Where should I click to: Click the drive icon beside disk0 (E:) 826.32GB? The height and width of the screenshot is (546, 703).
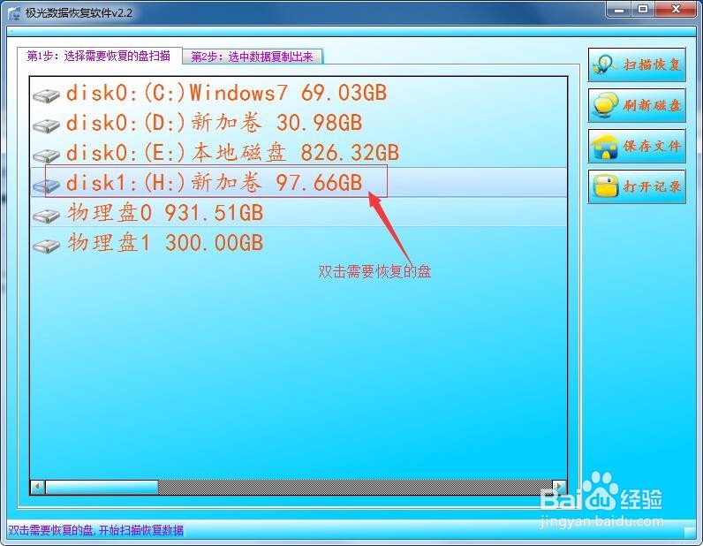pyautogui.click(x=46, y=155)
